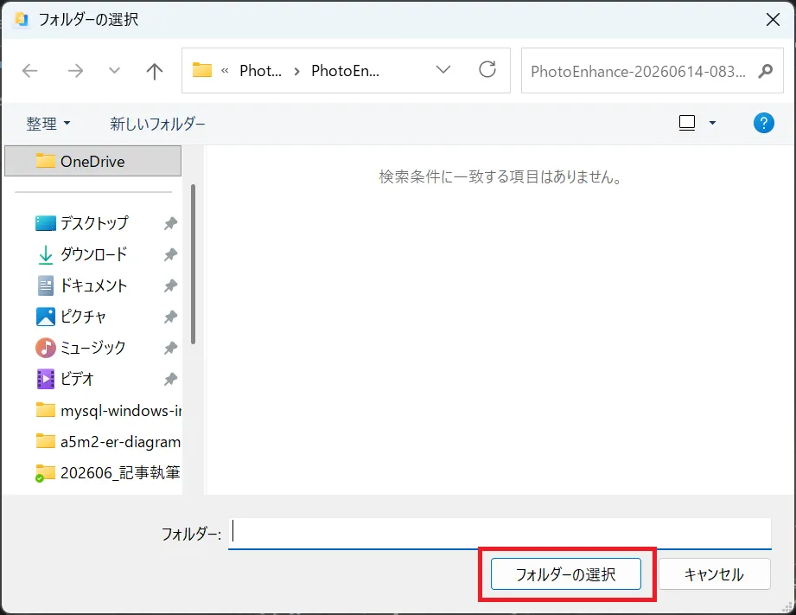The height and width of the screenshot is (615, 796).
Task: Open the view options dropdown arrow
Action: point(712,123)
